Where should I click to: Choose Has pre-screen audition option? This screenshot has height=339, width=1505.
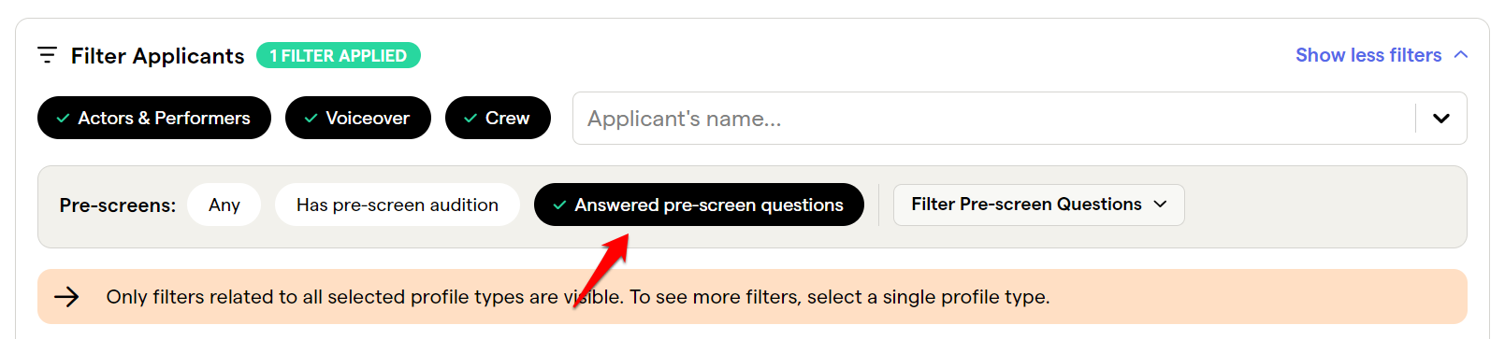click(x=398, y=205)
